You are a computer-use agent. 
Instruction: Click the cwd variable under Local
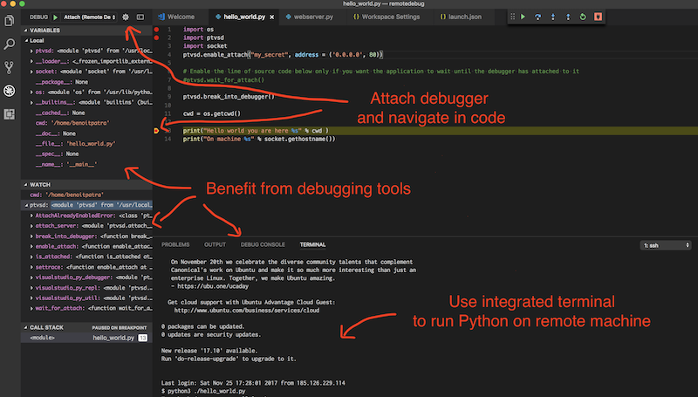coord(86,123)
